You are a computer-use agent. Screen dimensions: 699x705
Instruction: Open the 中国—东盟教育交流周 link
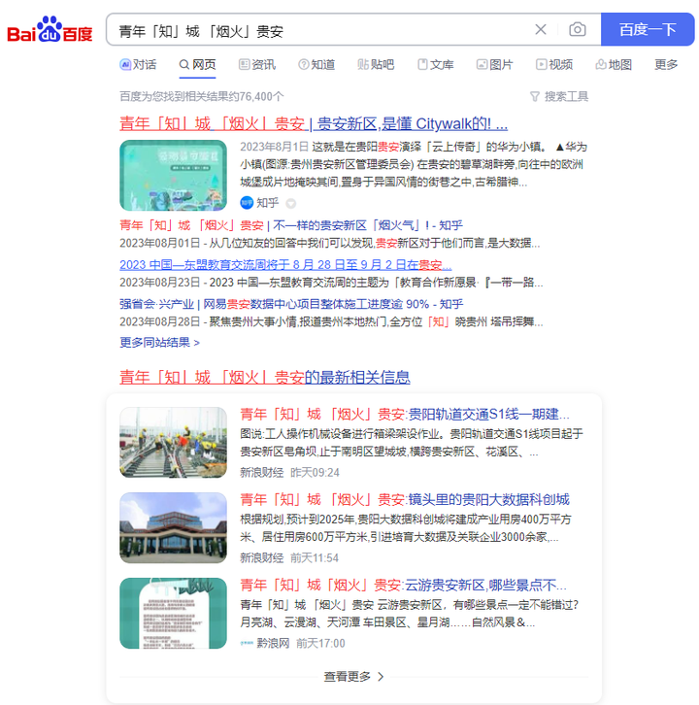click(285, 265)
